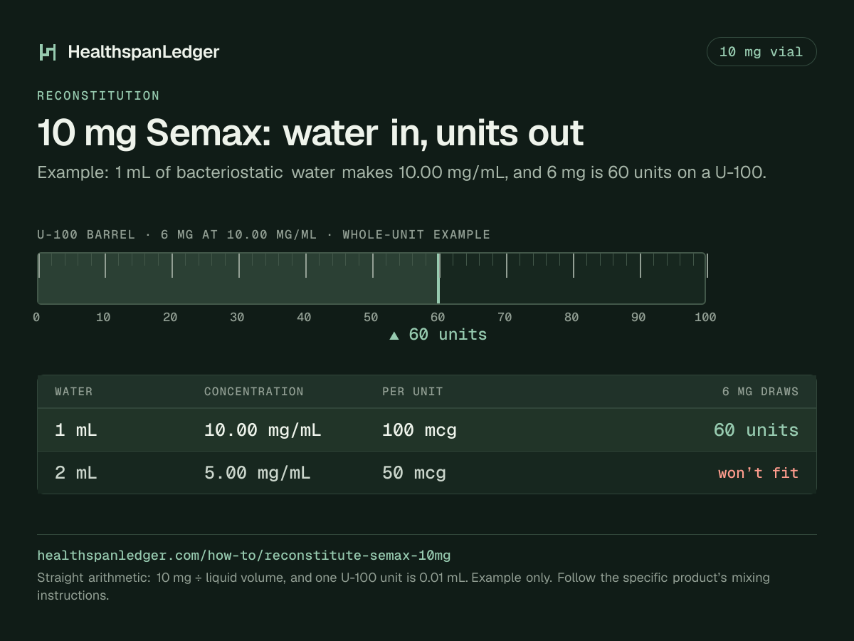Select the '2 mL' water cell
This screenshot has height=641, width=854.
pos(76,473)
